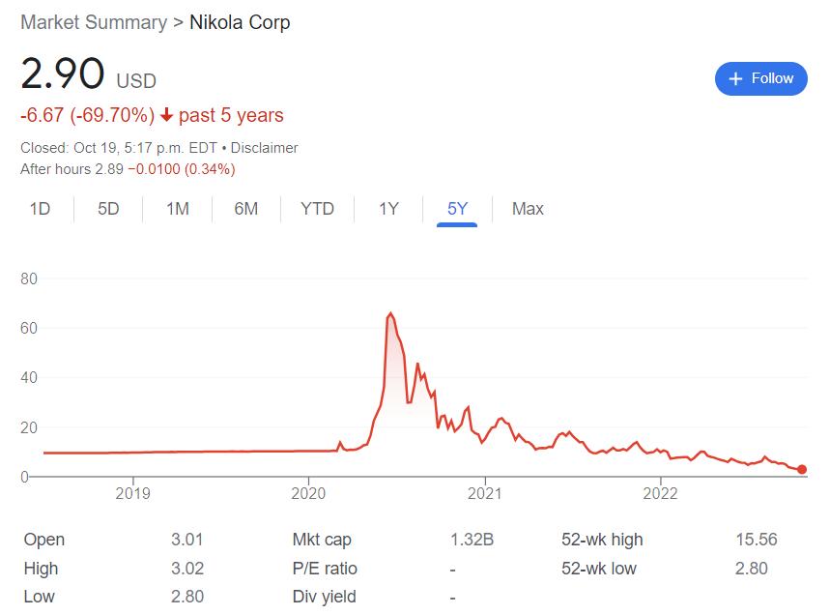The width and height of the screenshot is (830, 615).
Task: Click the active 5Y tab
Action: pyautogui.click(x=457, y=209)
